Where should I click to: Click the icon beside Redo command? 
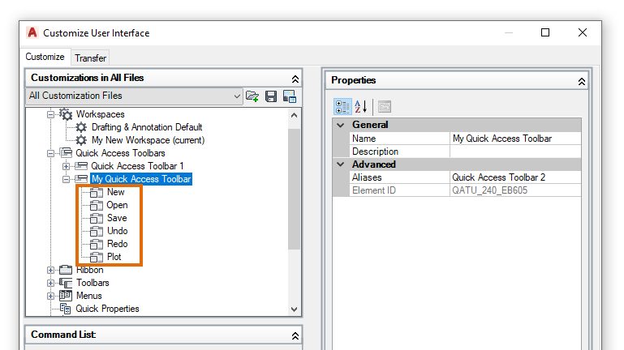[x=97, y=244]
